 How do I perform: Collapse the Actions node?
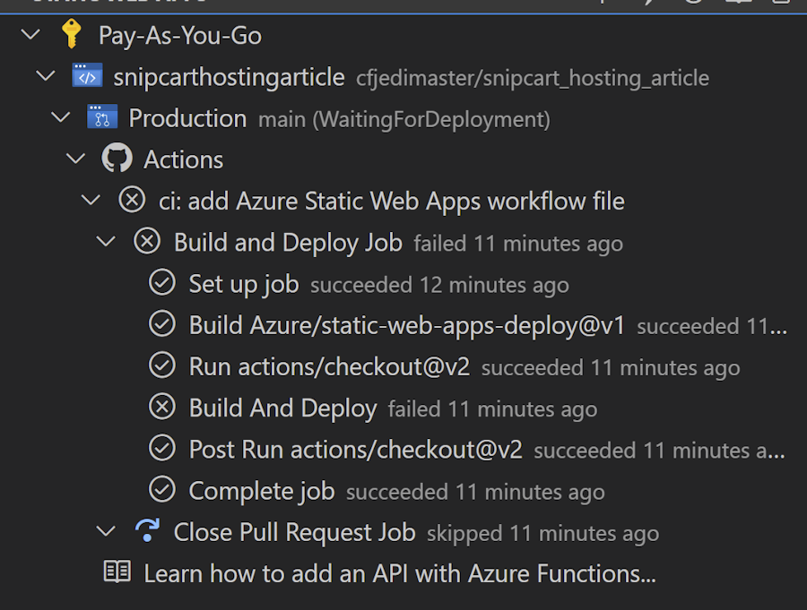[x=75, y=159]
